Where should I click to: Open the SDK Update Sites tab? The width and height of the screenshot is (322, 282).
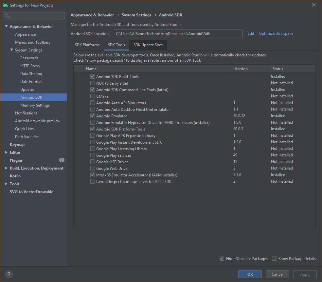(148, 45)
